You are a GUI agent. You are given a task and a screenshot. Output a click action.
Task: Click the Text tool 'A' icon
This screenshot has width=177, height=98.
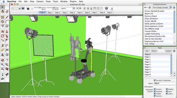[112, 8]
